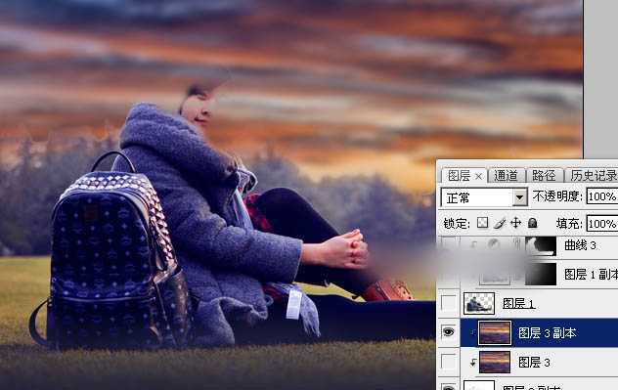Switch to the 通道 tab
The image size is (618, 390).
[506, 176]
